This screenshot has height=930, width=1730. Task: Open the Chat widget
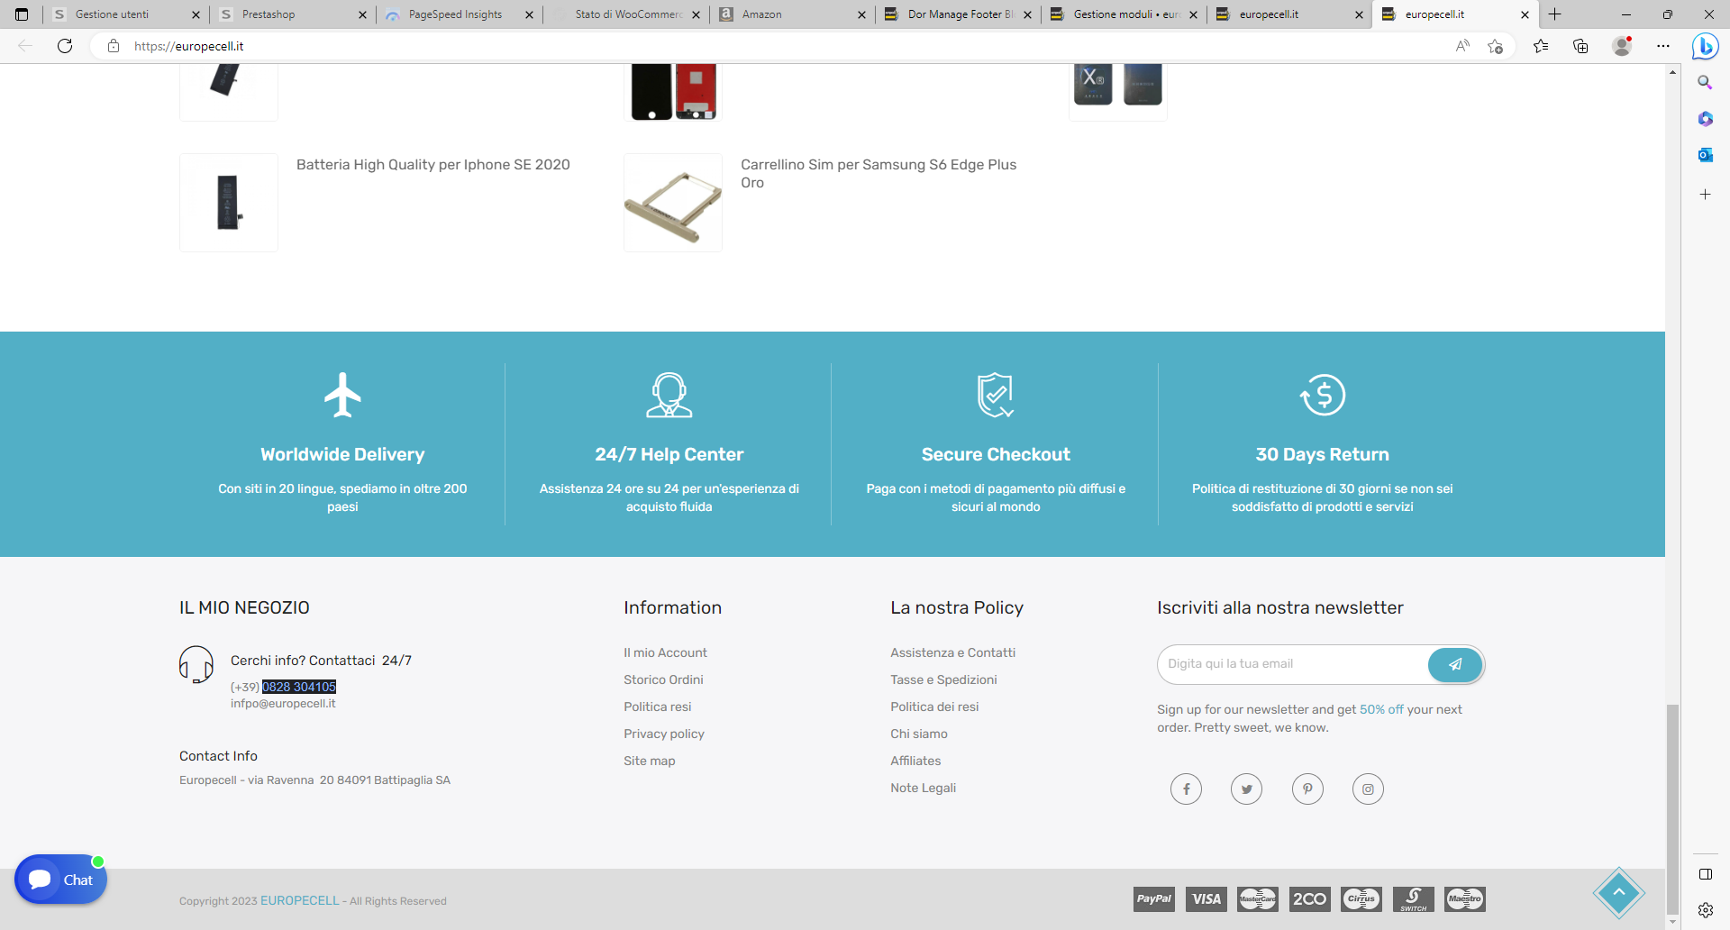60,880
